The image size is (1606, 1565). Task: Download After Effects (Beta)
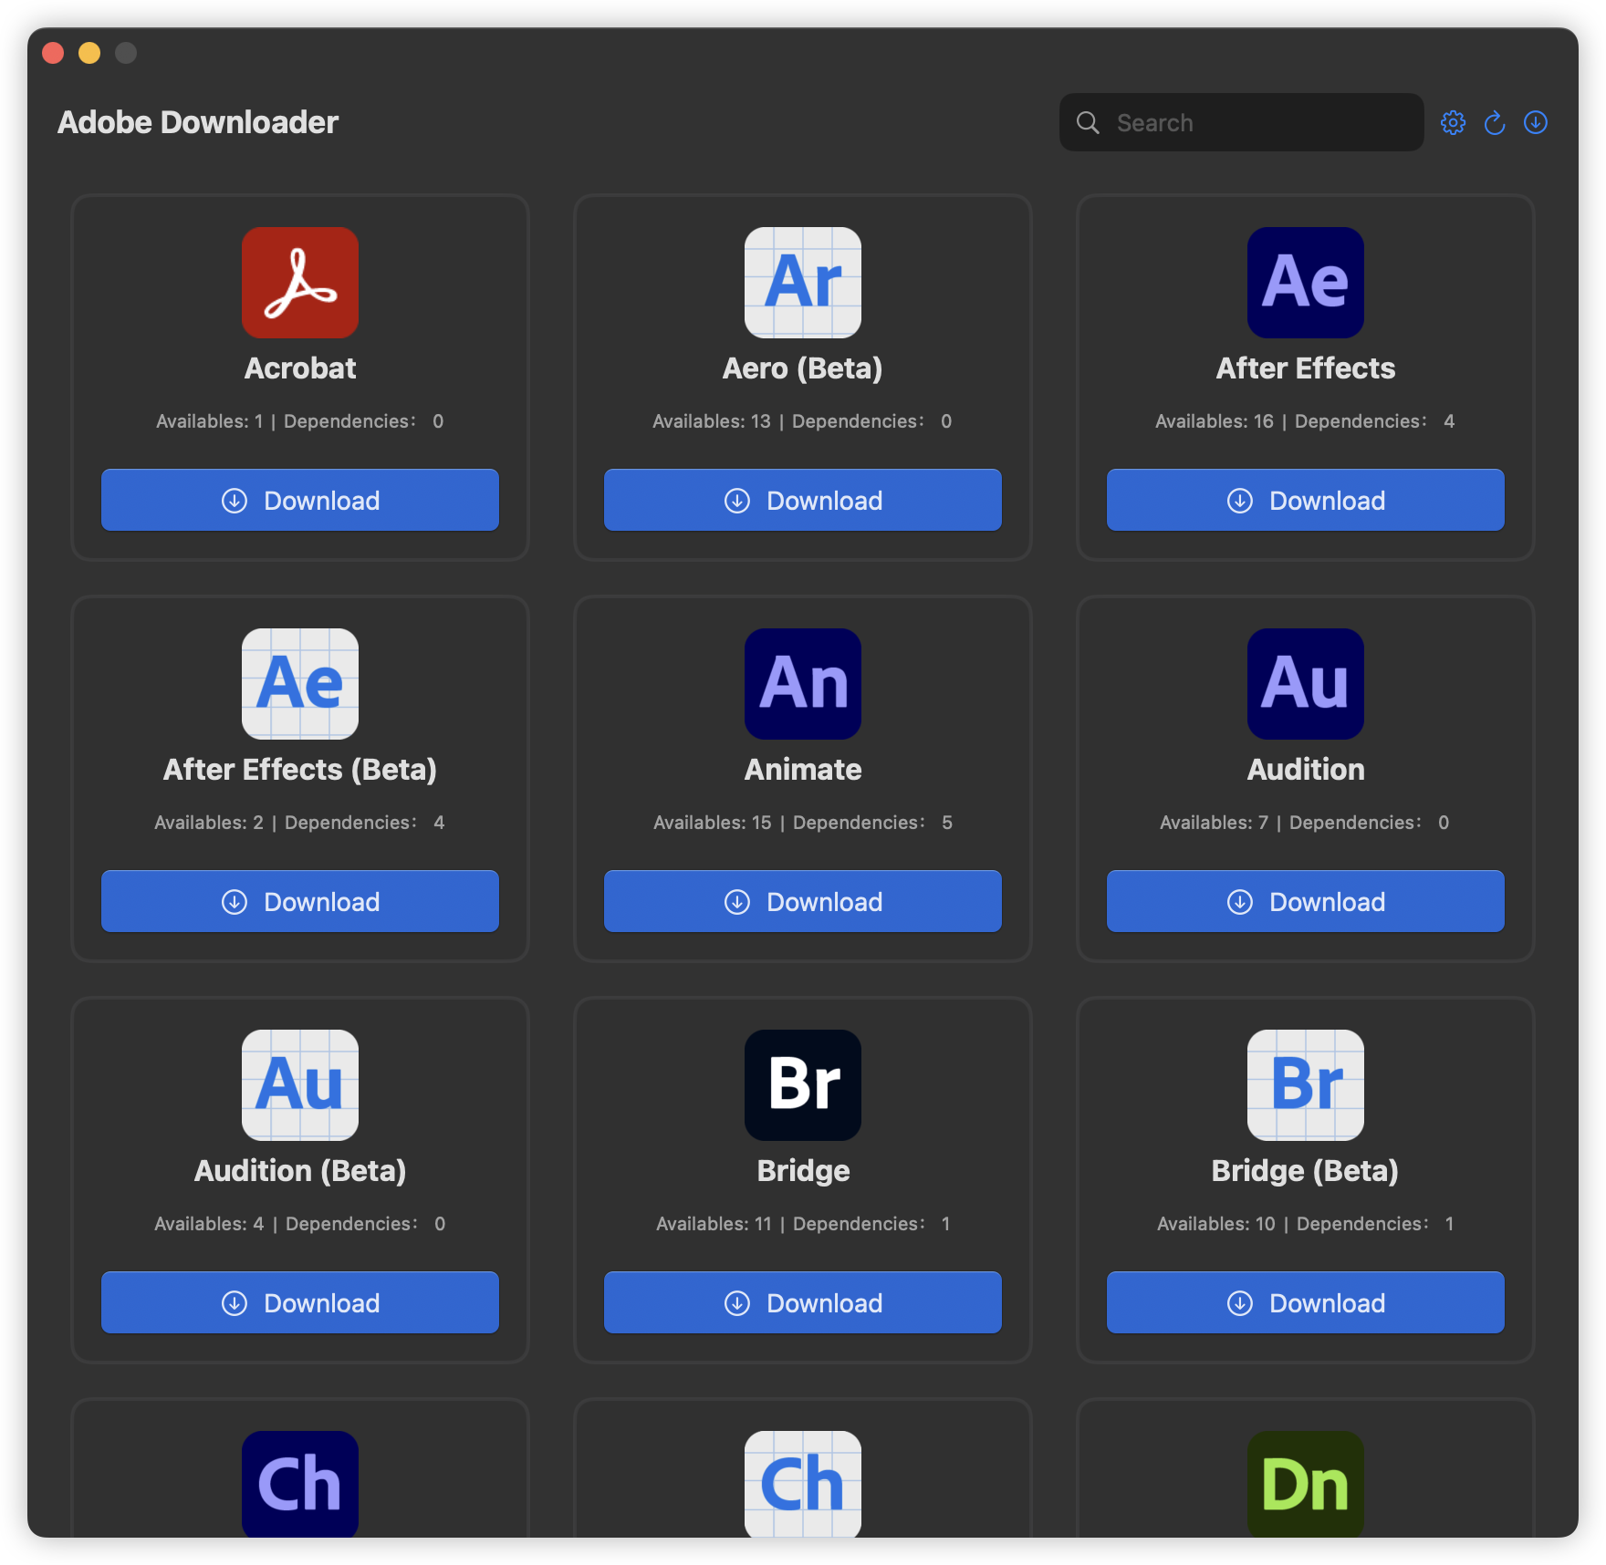tap(300, 901)
